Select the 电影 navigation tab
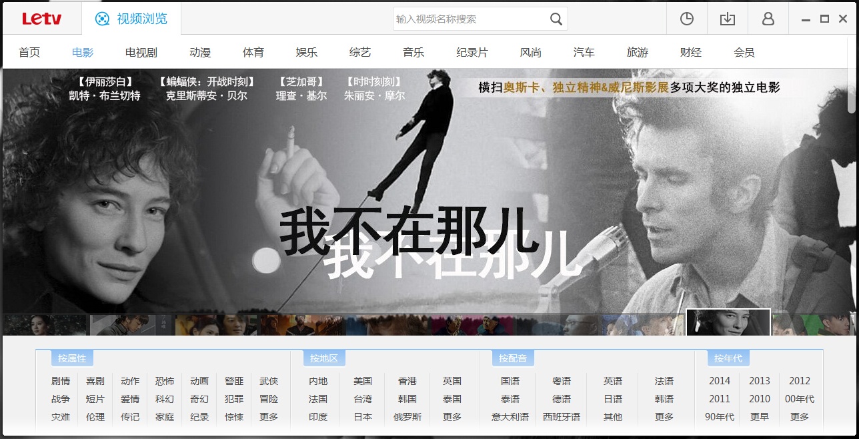The height and width of the screenshot is (439, 859). click(81, 51)
